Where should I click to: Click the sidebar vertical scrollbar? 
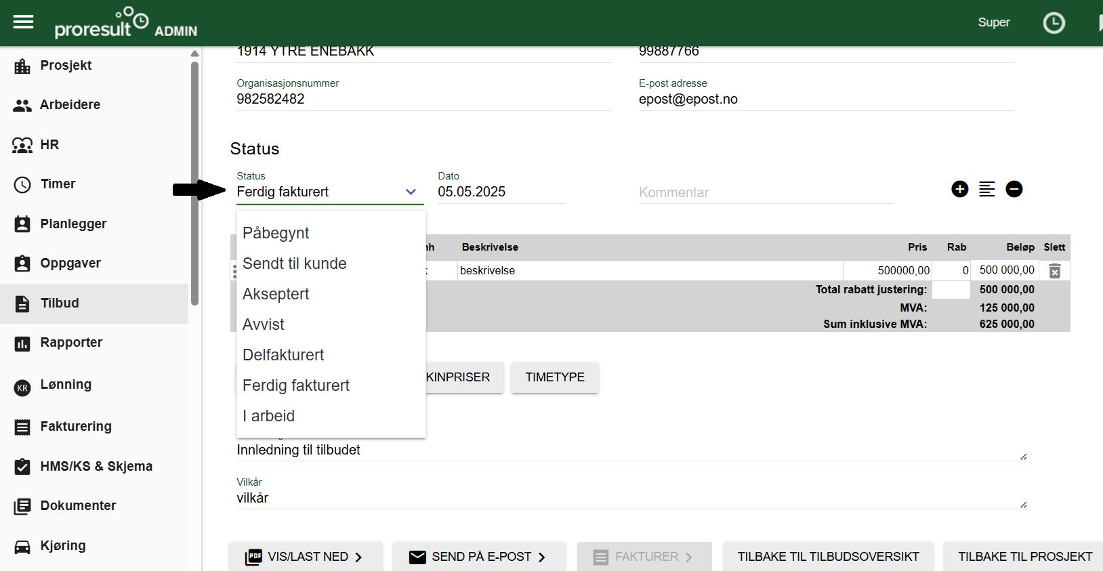coord(194,183)
